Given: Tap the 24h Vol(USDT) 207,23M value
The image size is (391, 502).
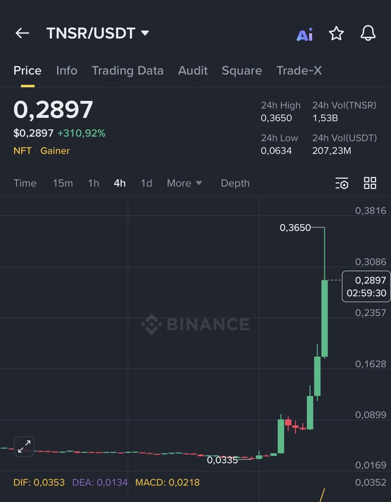Looking at the screenshot, I should coord(332,150).
